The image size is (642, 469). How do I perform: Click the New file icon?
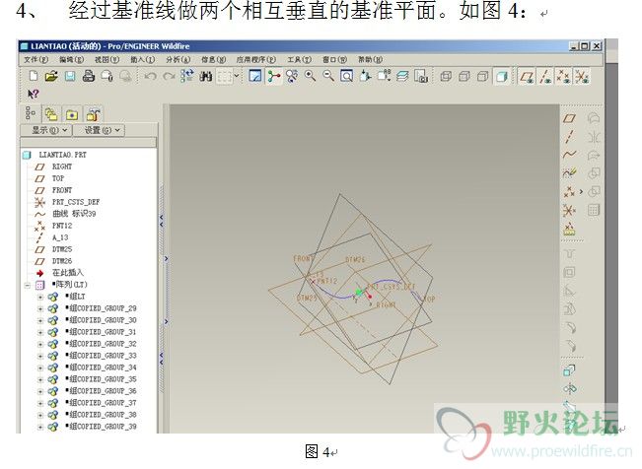pyautogui.click(x=34, y=76)
